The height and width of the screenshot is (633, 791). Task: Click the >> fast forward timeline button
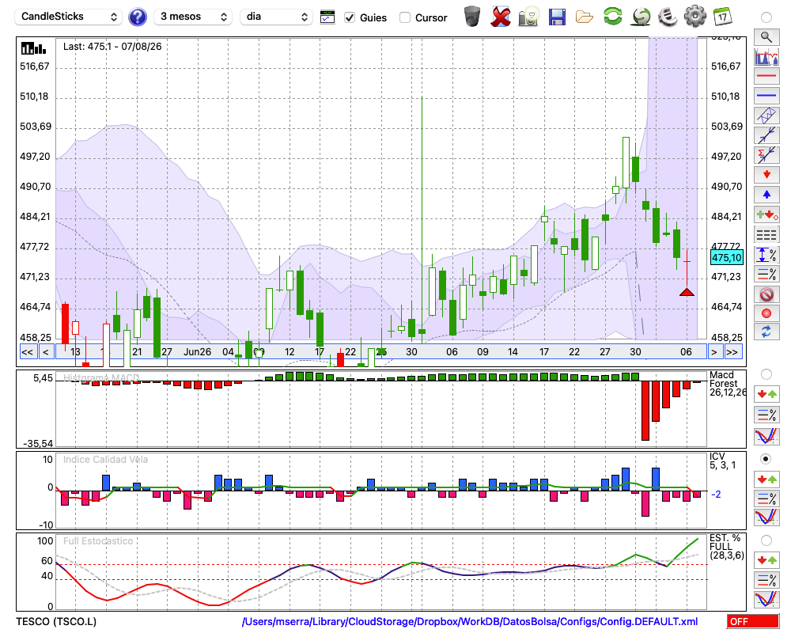pos(732,352)
